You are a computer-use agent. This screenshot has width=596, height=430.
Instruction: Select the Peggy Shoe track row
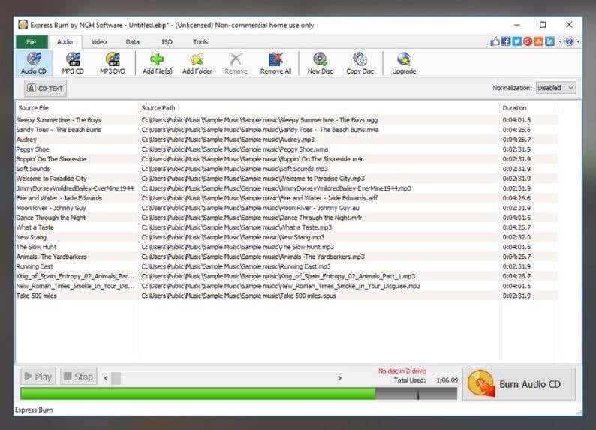[x=287, y=149]
